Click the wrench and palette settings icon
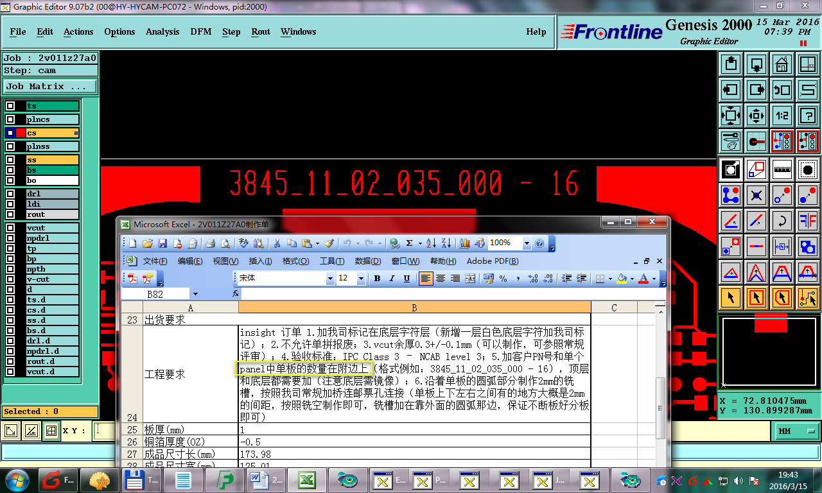822x493 pixels. 731,141
